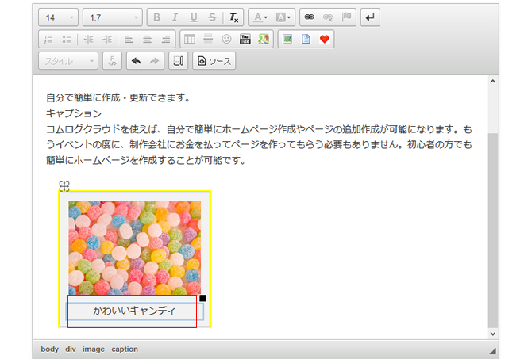This screenshot has height=359, width=524.
Task: Click the Remove Format icon
Action: pyautogui.click(x=233, y=17)
